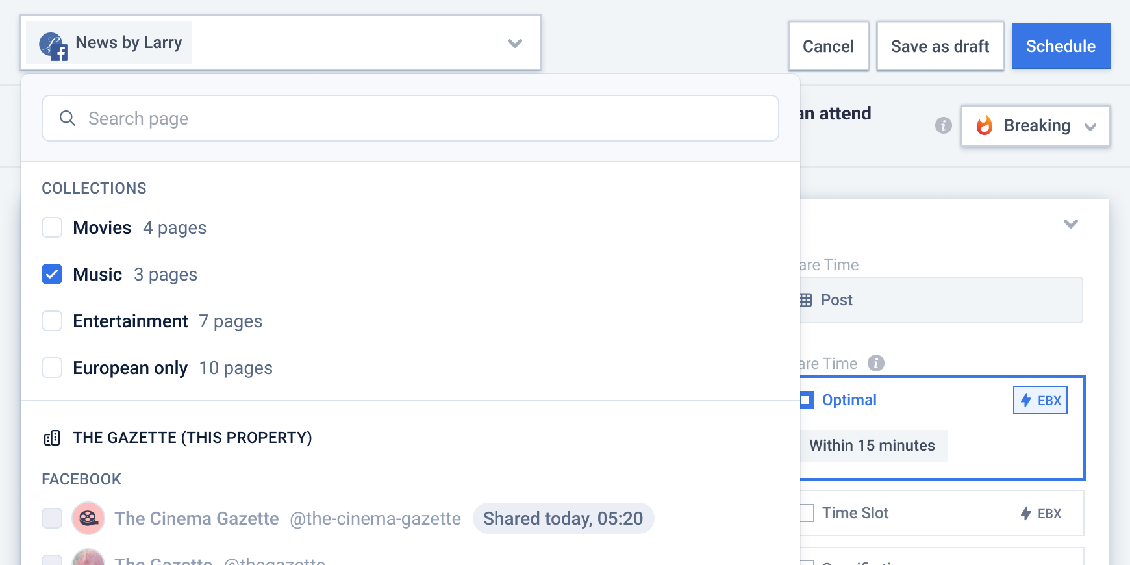The image size is (1130, 565).
Task: Collapse the share settings panel chevron
Action: pyautogui.click(x=1070, y=224)
